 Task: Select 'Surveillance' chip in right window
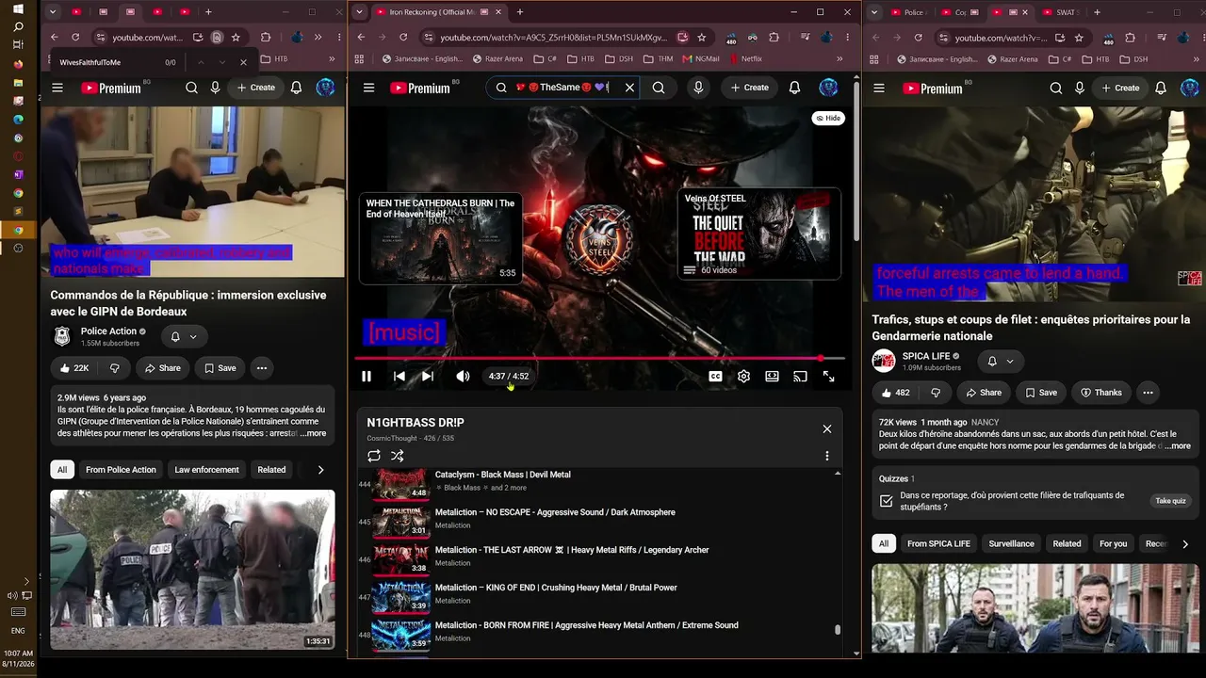pos(1011,544)
